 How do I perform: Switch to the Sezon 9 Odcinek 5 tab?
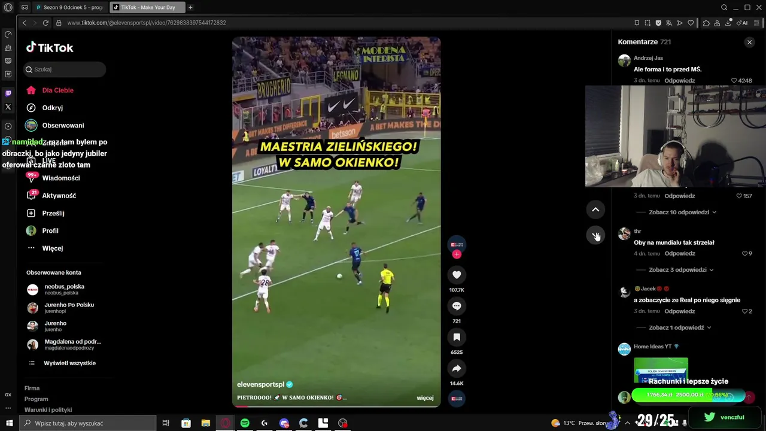pos(69,8)
